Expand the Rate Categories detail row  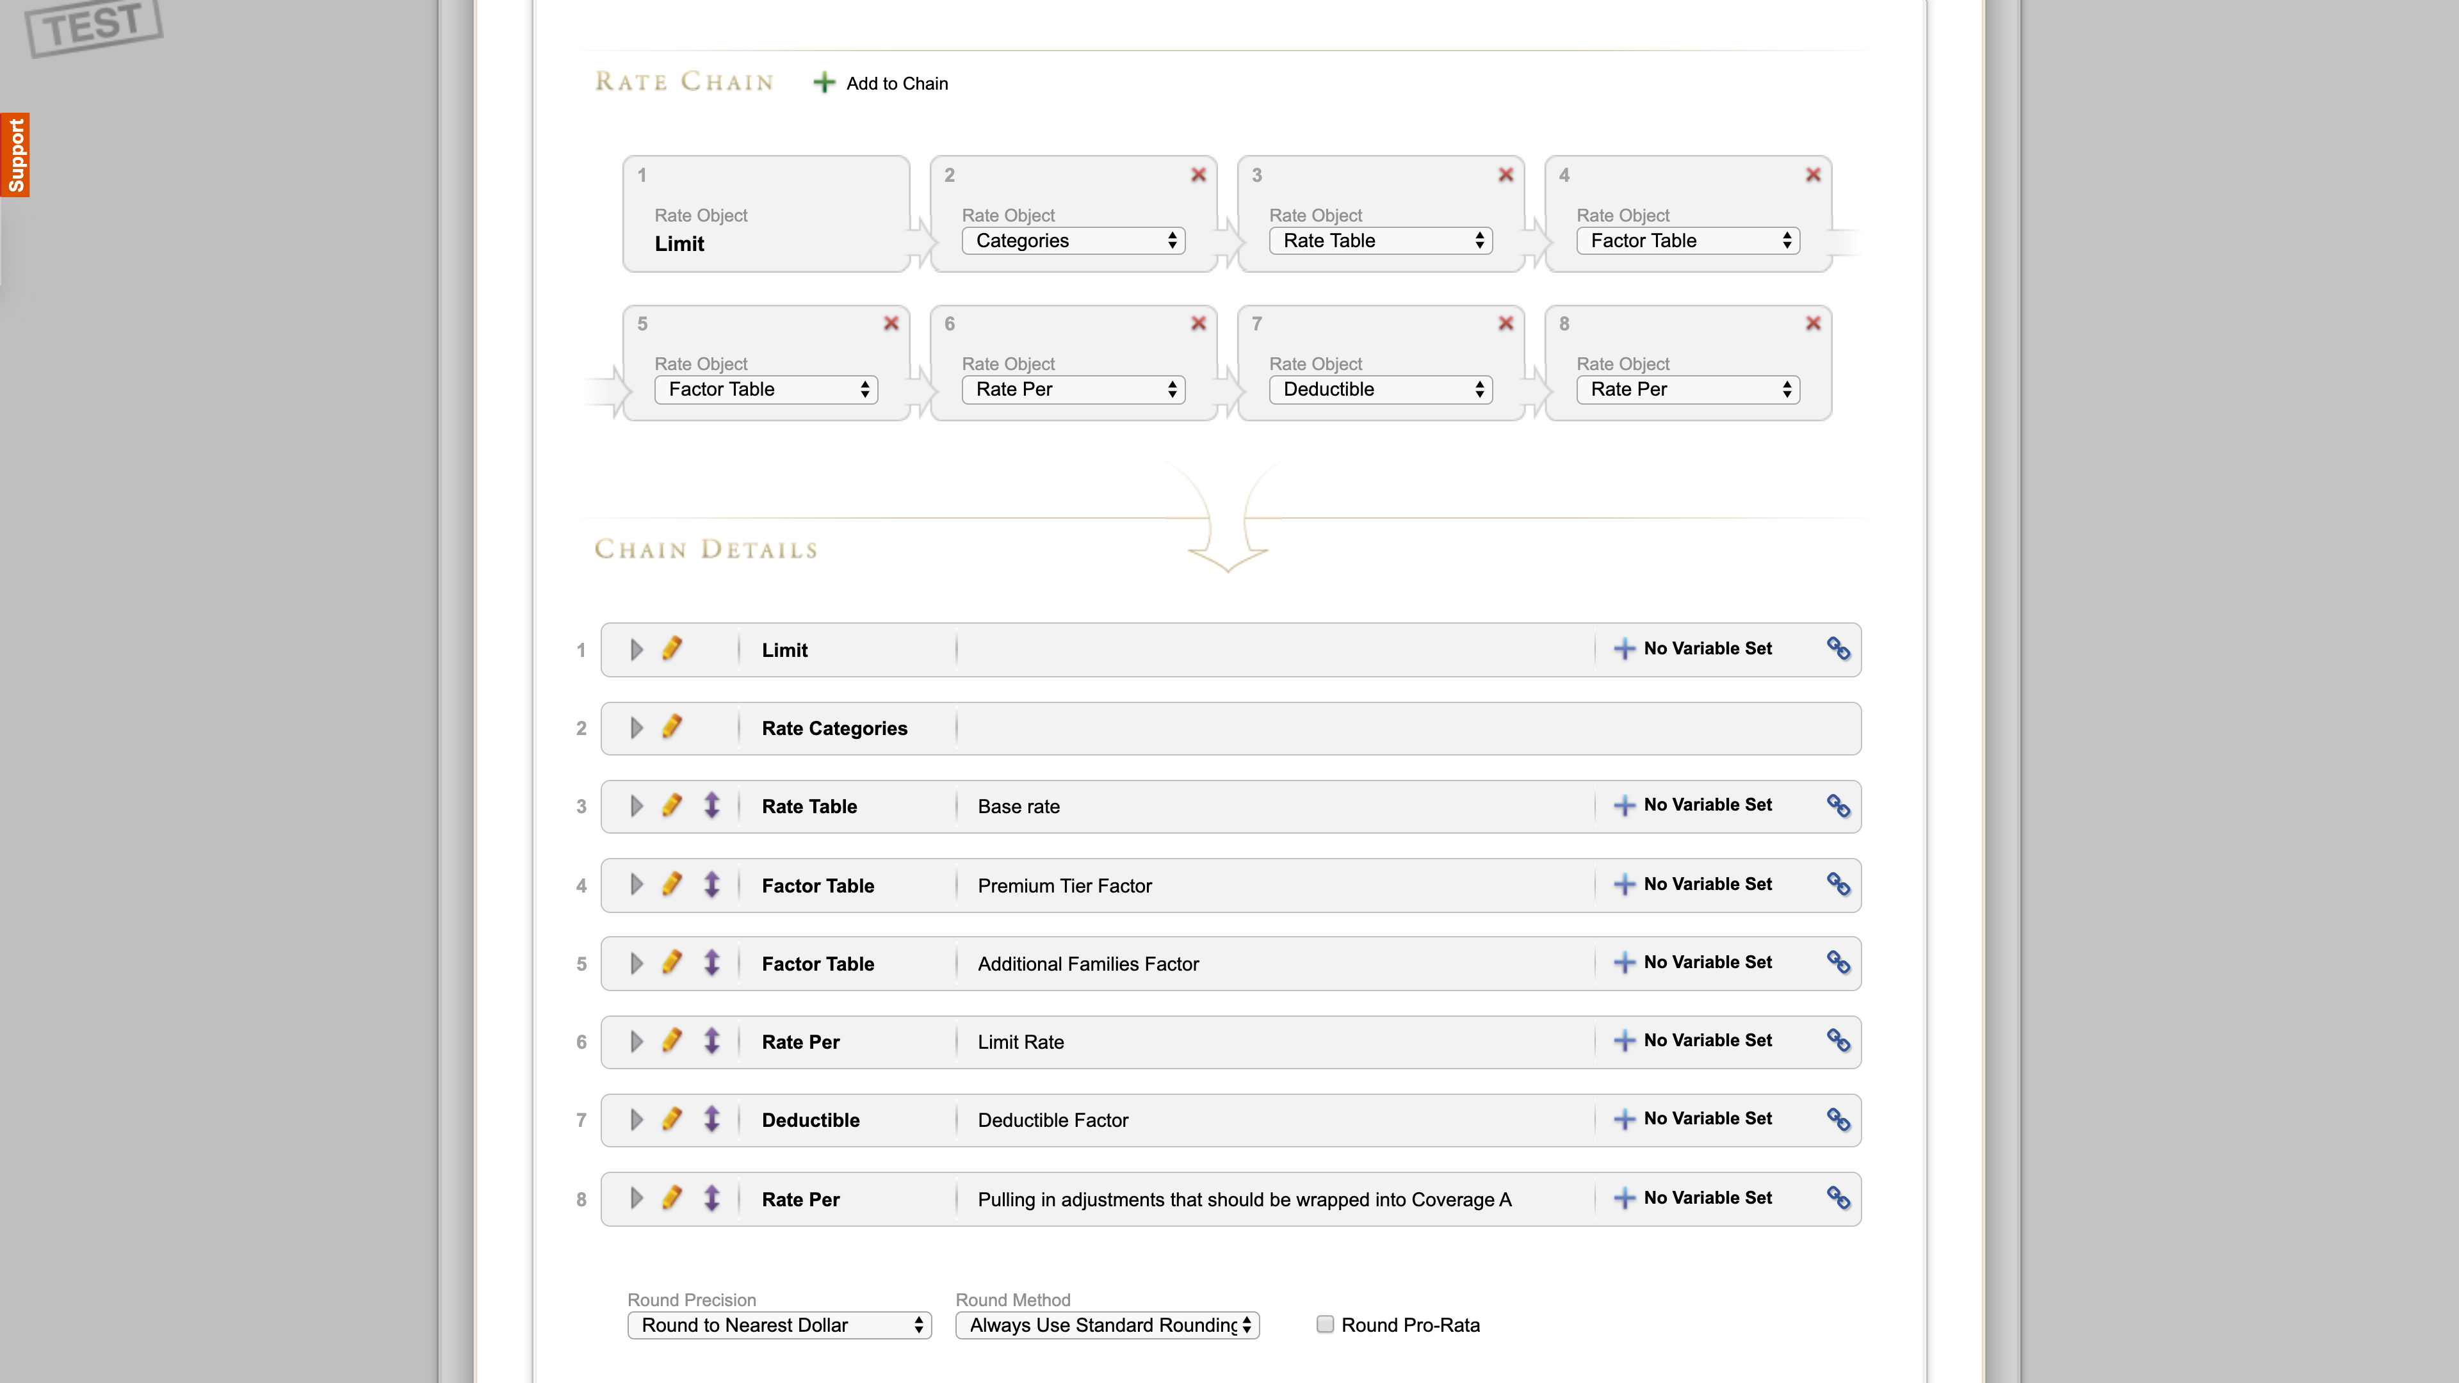point(637,728)
